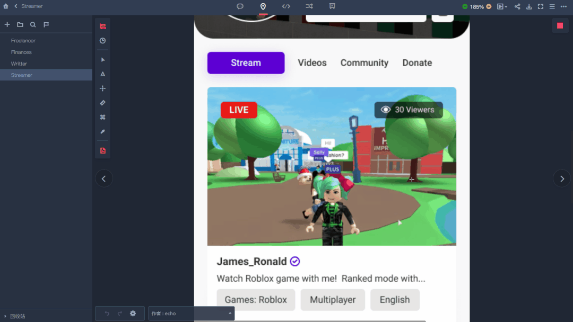Switch to Community tab in mockup
The image size is (573, 322).
[x=364, y=62]
